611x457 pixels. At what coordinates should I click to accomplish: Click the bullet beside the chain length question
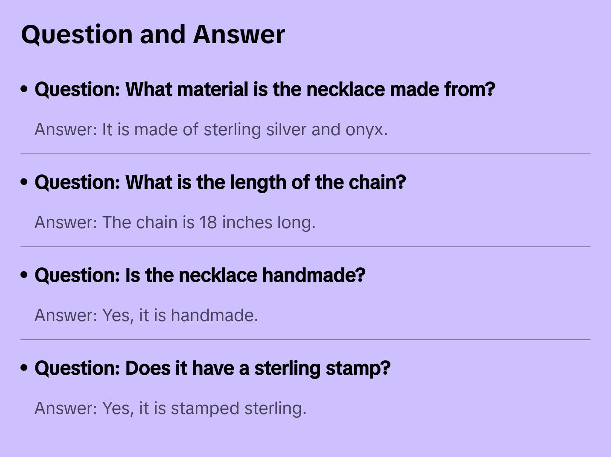coord(24,182)
